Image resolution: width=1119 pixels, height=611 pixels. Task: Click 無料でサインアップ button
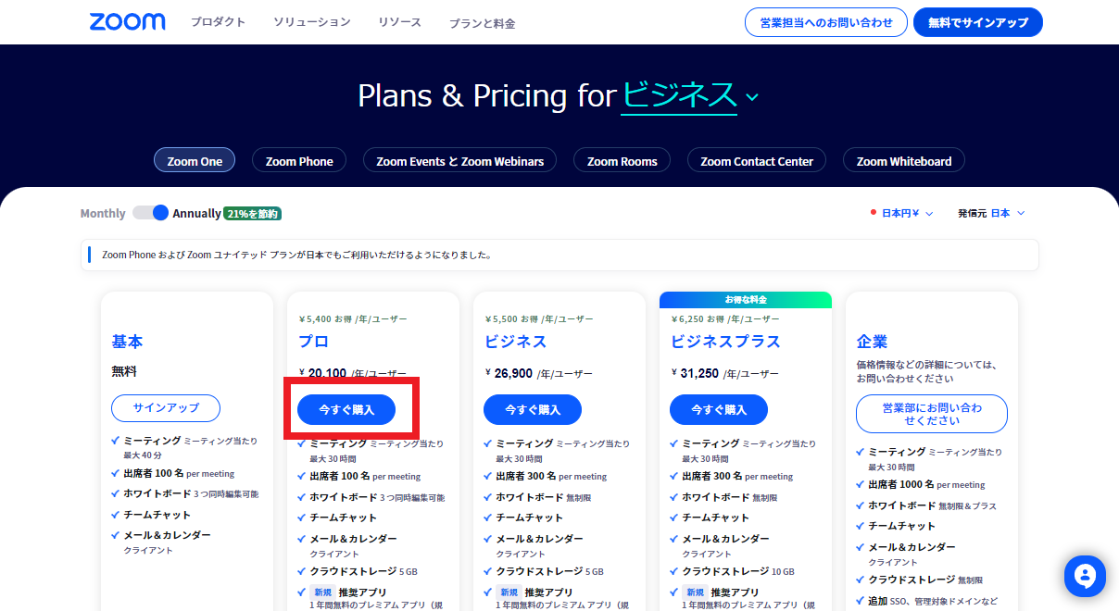click(x=978, y=22)
